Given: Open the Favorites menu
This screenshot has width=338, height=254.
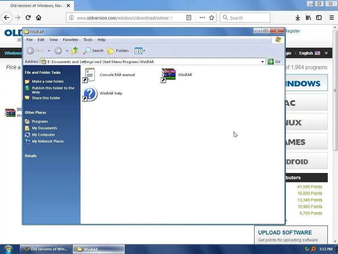Looking at the screenshot, I should pos(71,40).
